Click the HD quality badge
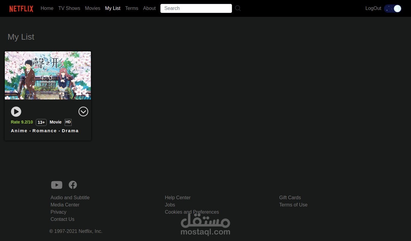 68,122
